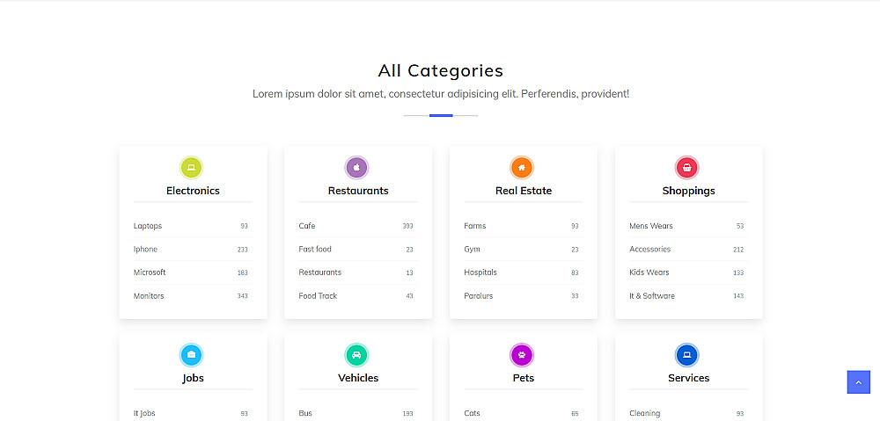Screen dimensions: 880x421
Task: Click the Jobs briefcase icon
Action: coord(191,355)
